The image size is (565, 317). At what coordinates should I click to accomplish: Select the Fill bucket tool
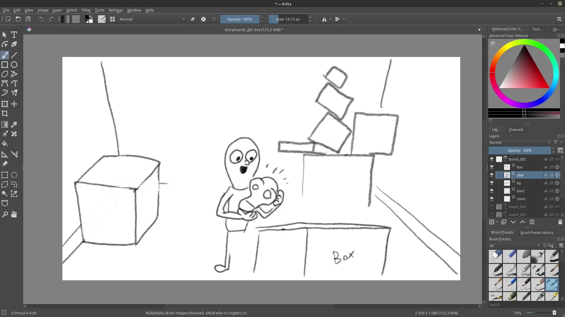[x=5, y=144]
